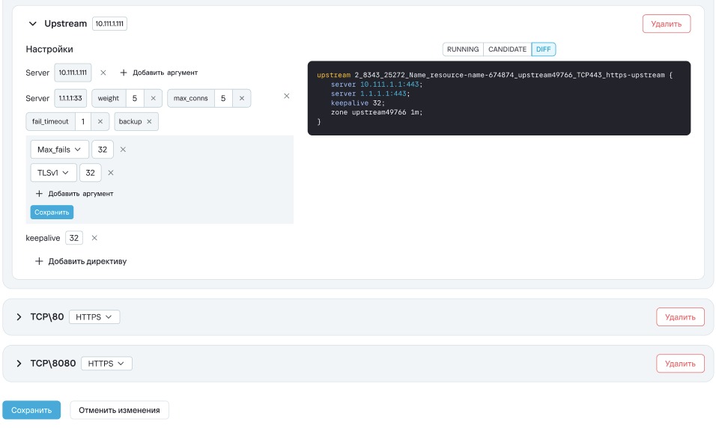Edit the fail_timeout value field

(83, 121)
